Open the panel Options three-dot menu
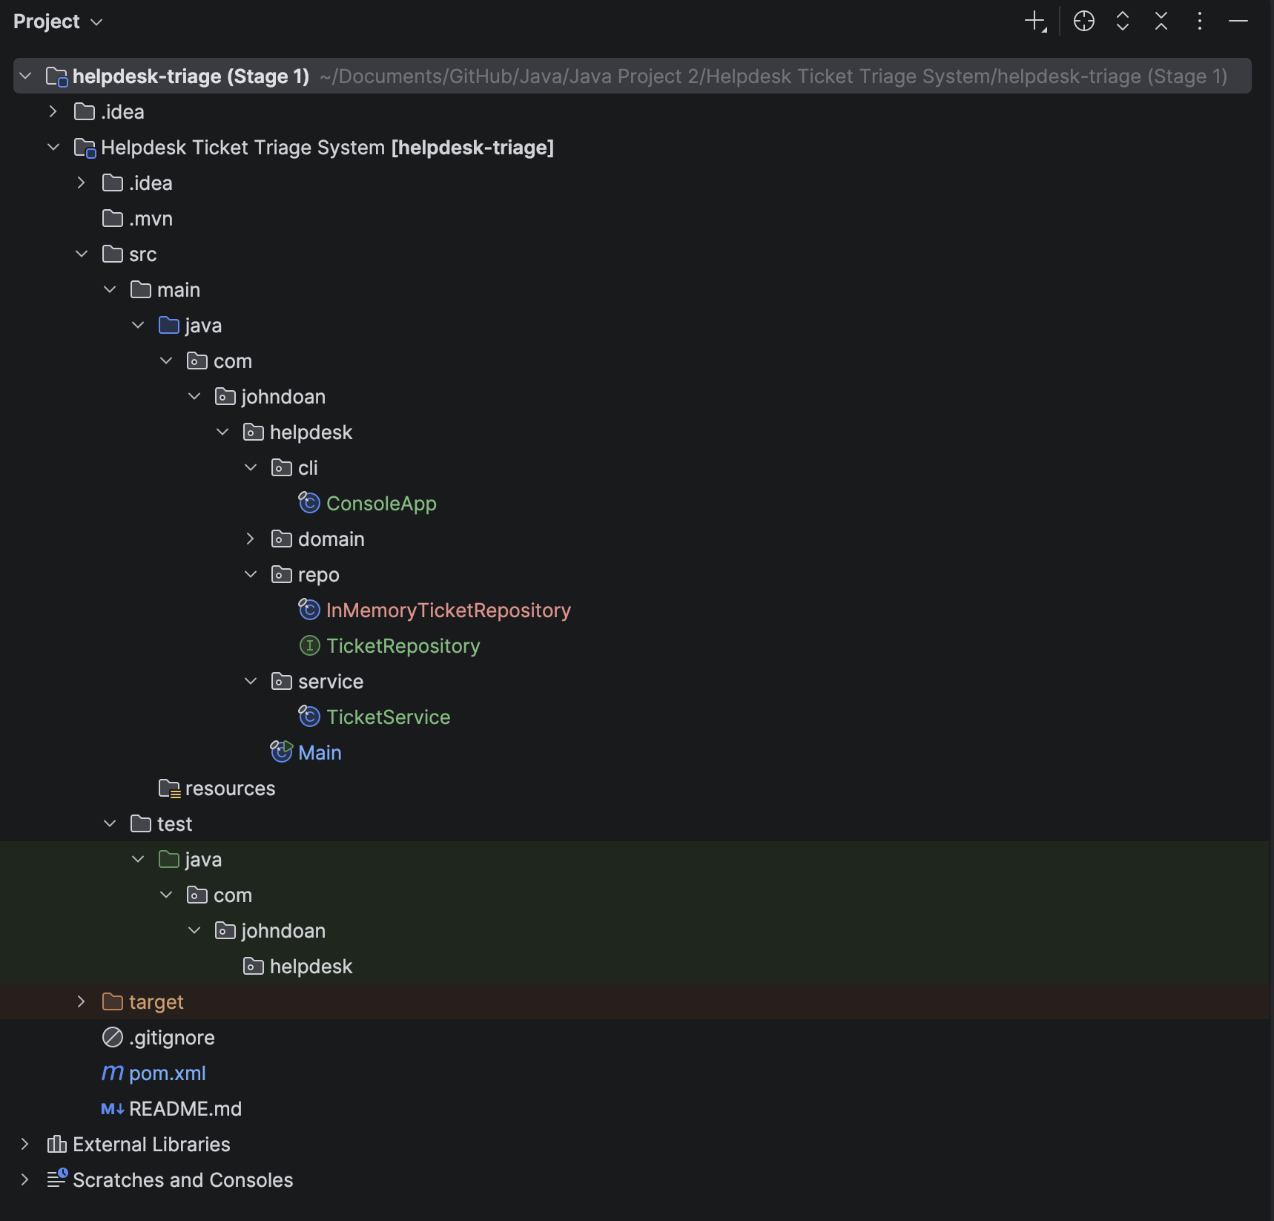Screen dimensions: 1274x1221 (x=1199, y=22)
